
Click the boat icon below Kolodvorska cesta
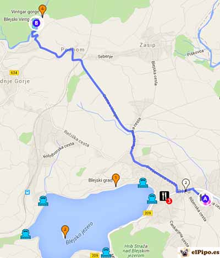click(x=43, y=201)
